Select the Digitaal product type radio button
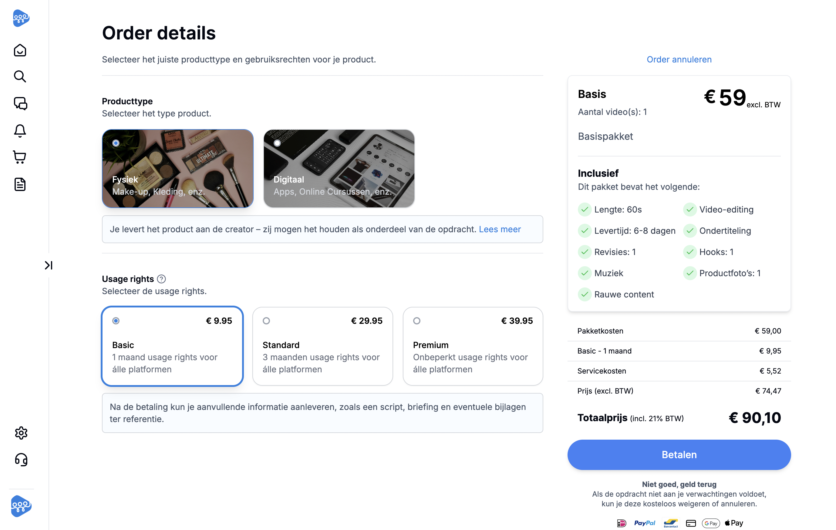836x530 pixels. [x=277, y=143]
